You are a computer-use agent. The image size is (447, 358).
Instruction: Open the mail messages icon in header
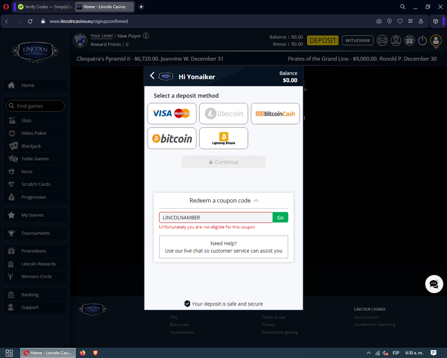coord(382,40)
